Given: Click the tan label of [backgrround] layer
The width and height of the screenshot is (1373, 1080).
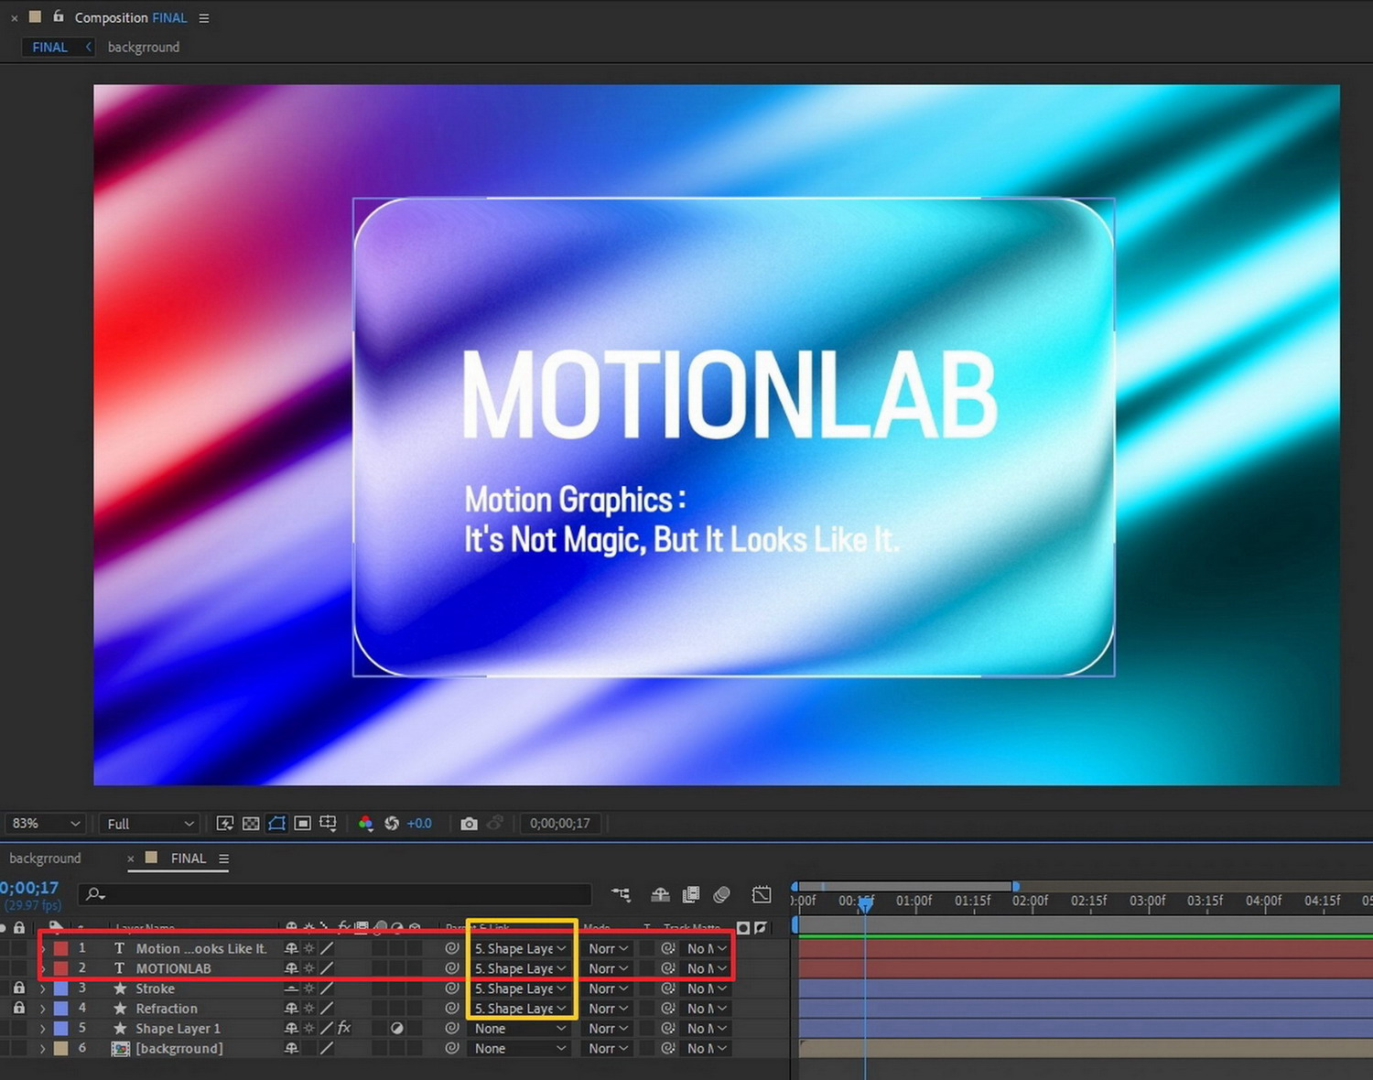Looking at the screenshot, I should [61, 1049].
